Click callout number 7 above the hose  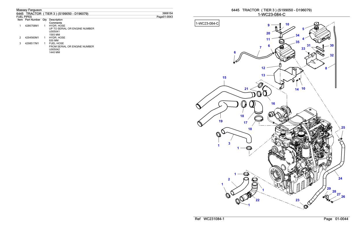click(x=260, y=47)
